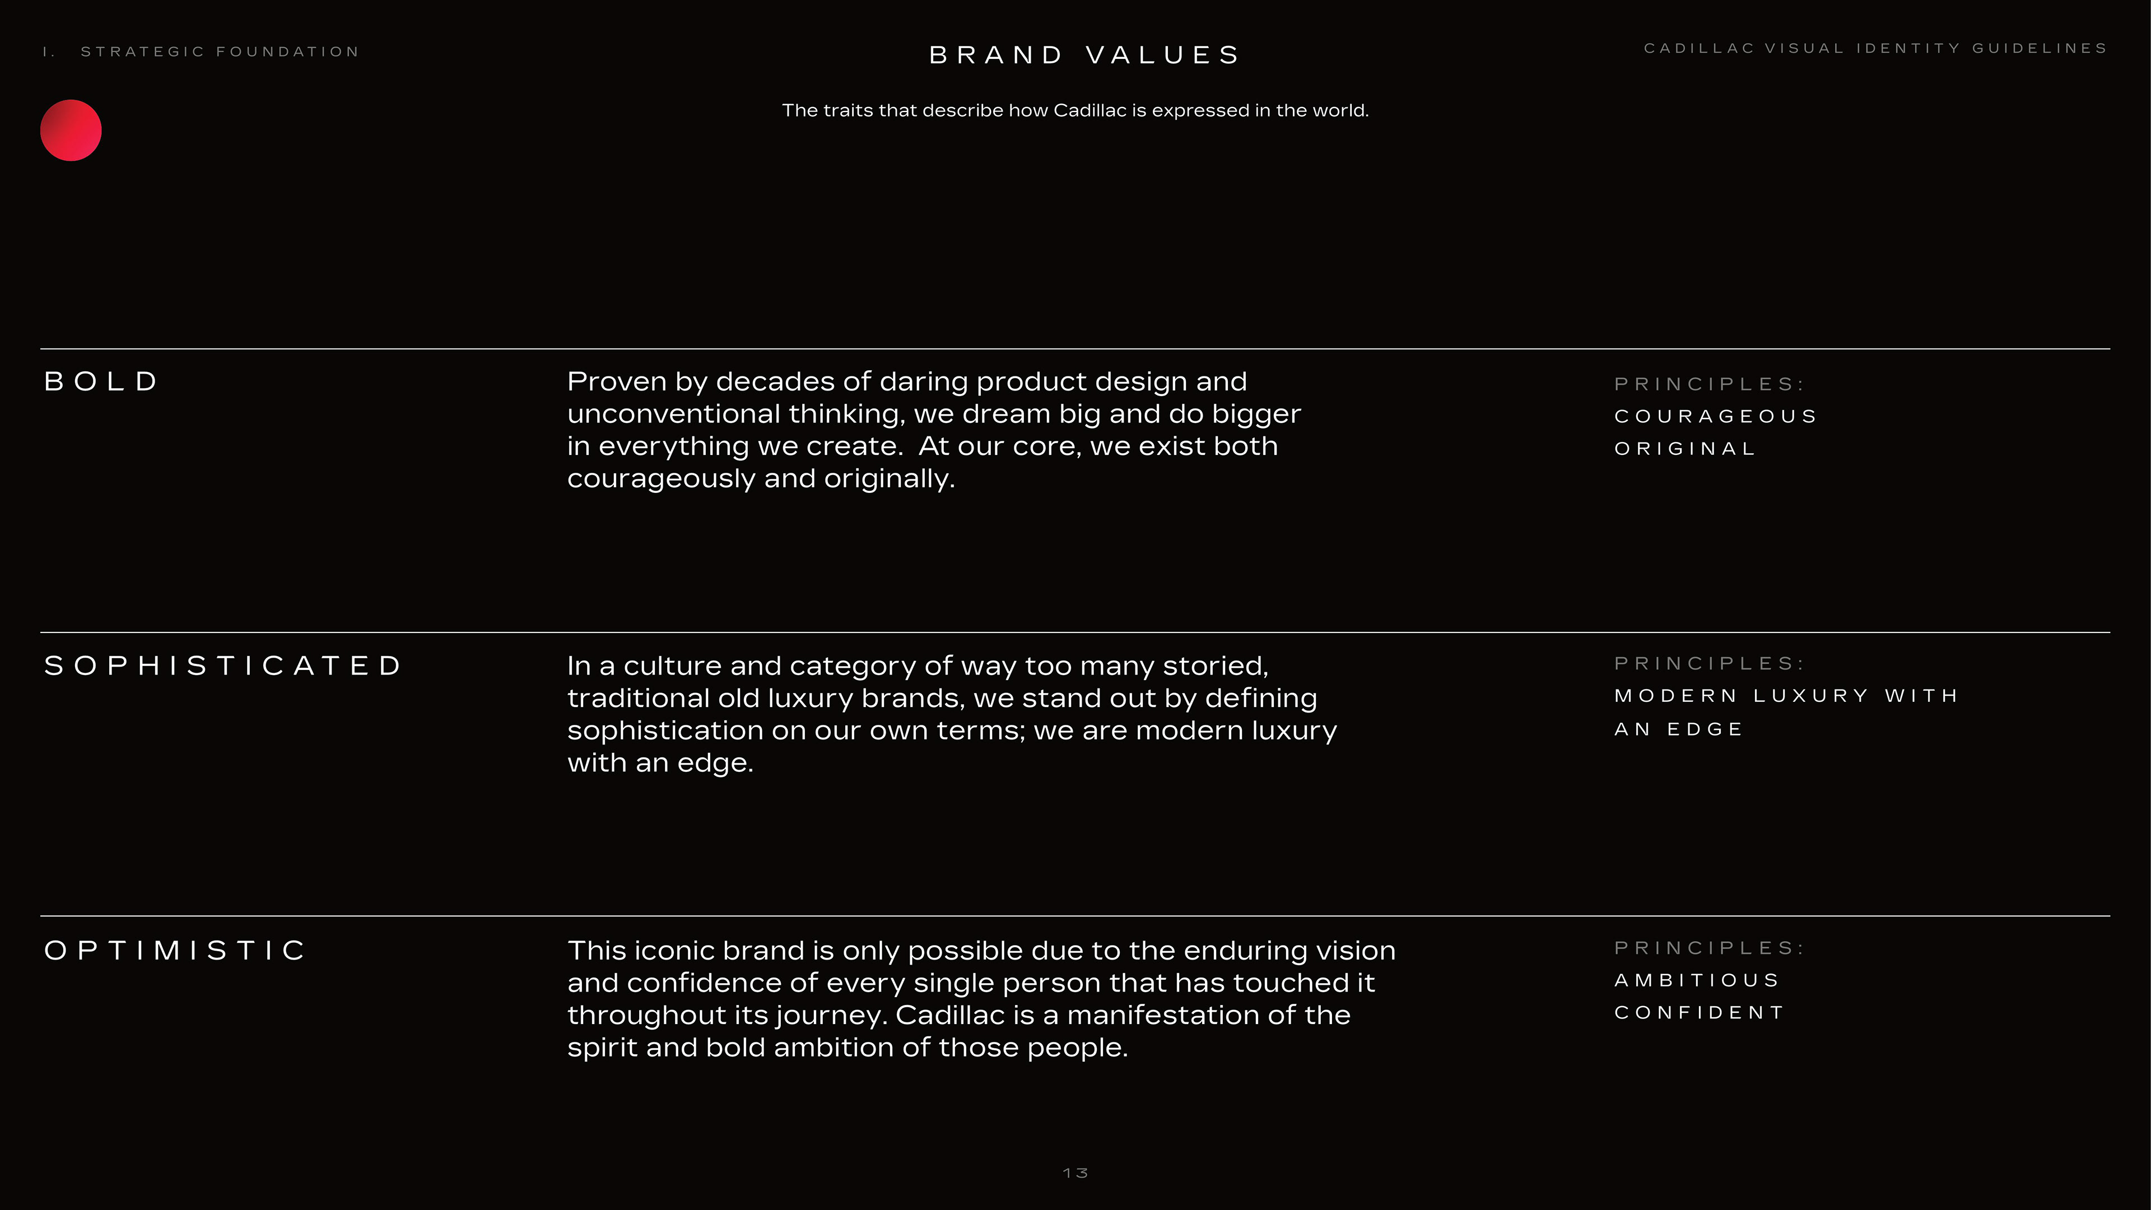Screen dimensions: 2151x1210
Task: Click the paragraph starting 'In a culture'
Action: pyautogui.click(x=952, y=714)
